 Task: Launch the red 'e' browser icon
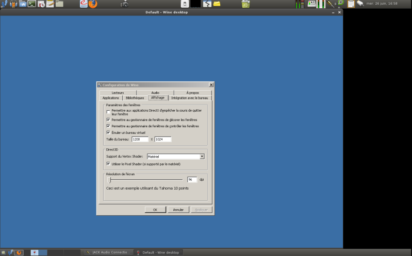point(84,4)
